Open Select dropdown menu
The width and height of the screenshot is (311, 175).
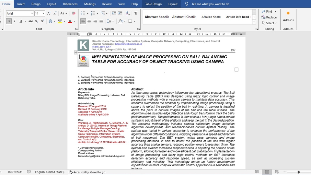(269, 23)
